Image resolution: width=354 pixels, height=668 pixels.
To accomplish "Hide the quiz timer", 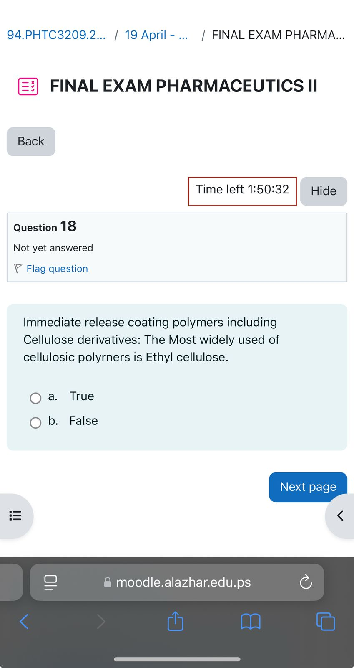I will point(324,191).
